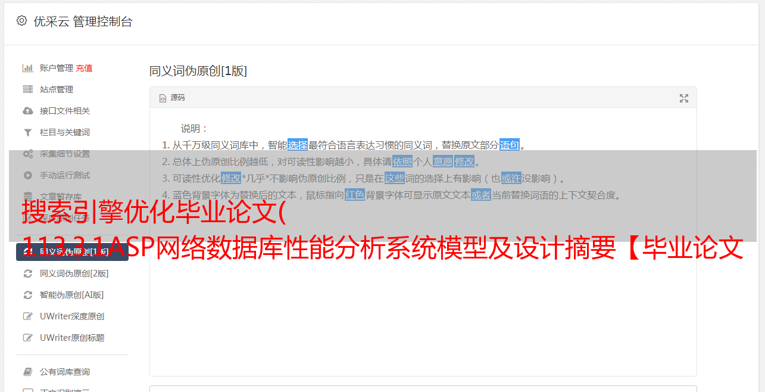
Task: Click the 栏目与关键词 filter funnel icon
Action: [x=27, y=132]
